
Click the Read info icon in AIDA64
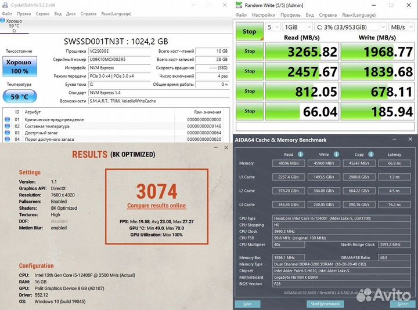(300, 154)
